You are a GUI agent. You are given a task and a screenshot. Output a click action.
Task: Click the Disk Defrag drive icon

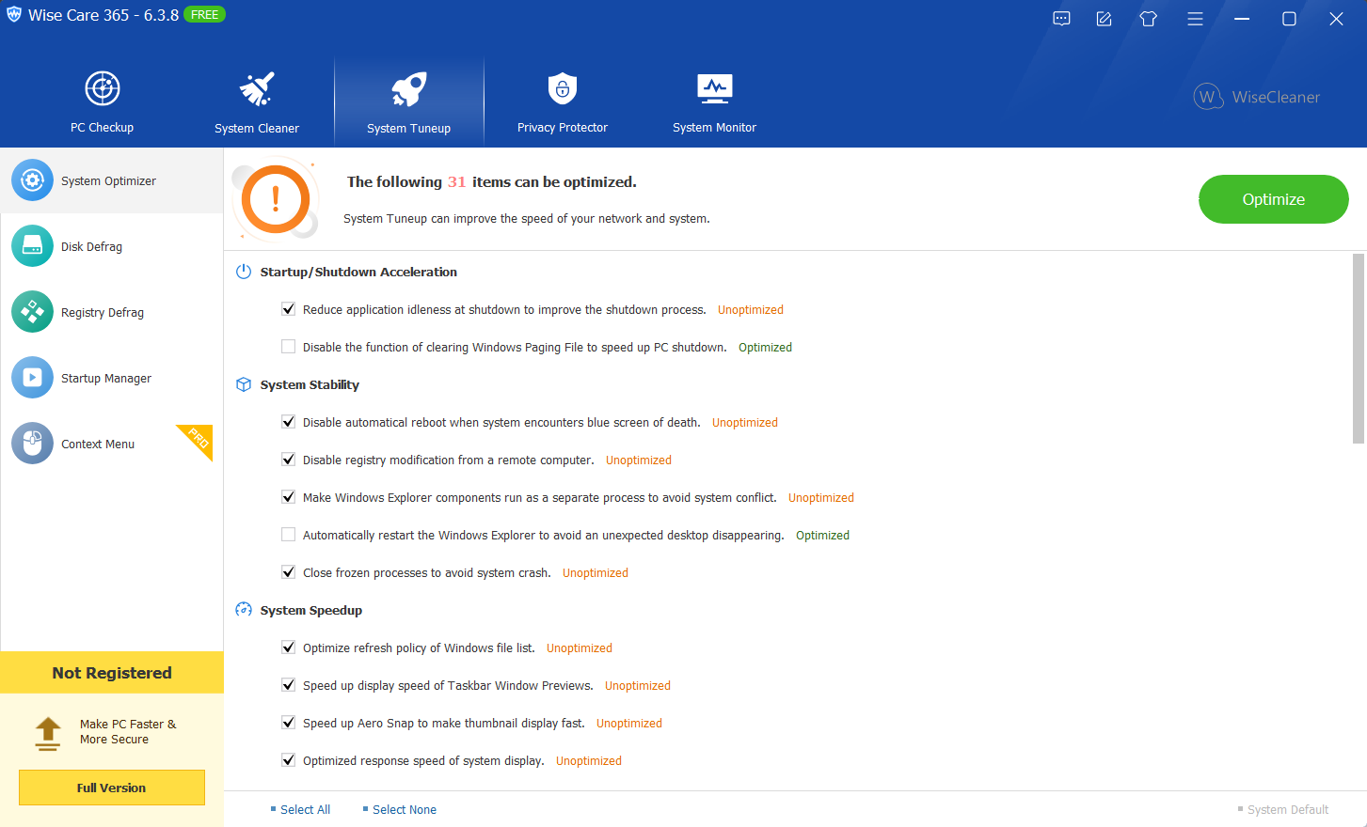click(32, 246)
